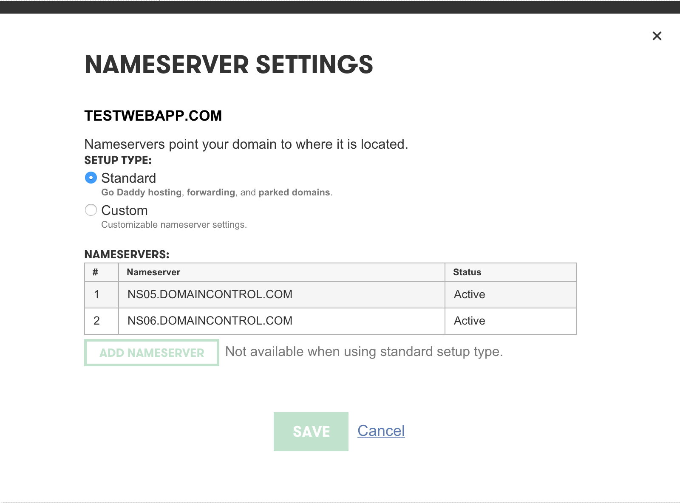680x503 pixels.
Task: Click Active status of first nameserver
Action: pos(469,294)
